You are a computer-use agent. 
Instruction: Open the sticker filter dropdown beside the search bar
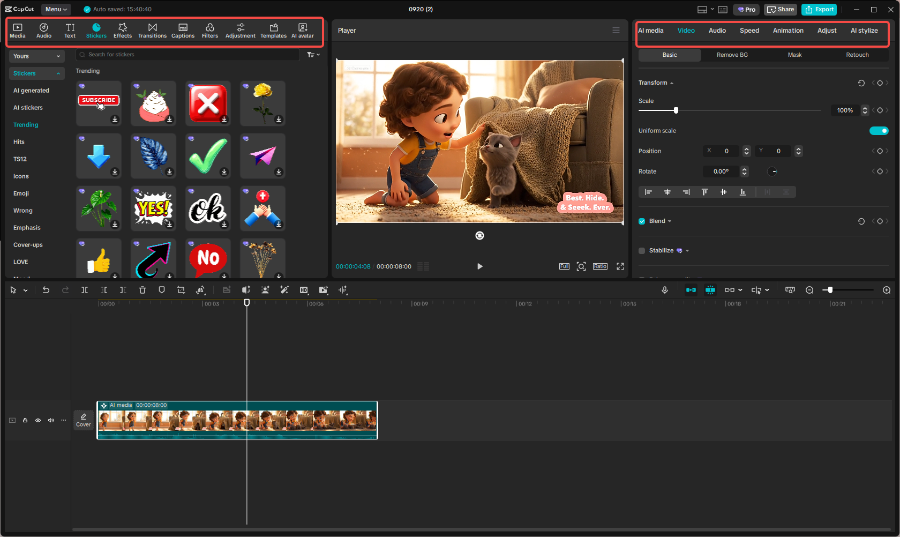tap(313, 54)
